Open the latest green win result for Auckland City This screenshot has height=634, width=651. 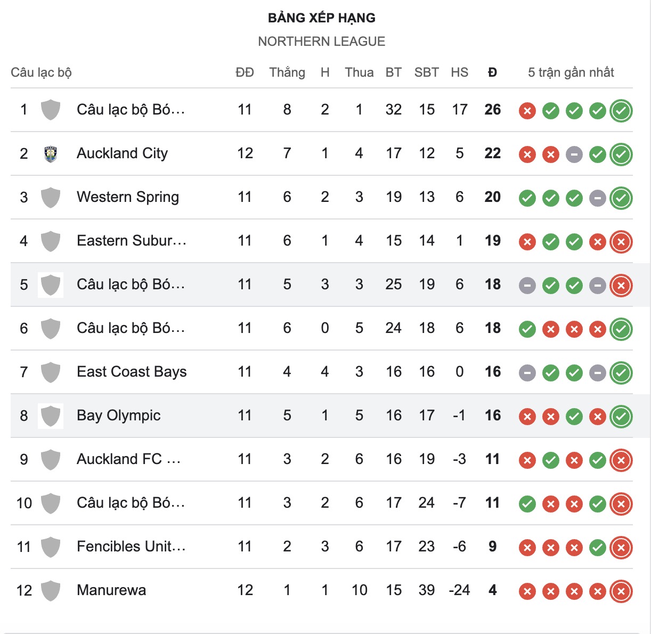click(620, 154)
